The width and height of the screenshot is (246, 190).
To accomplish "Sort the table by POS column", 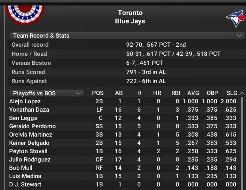I will (98, 93).
